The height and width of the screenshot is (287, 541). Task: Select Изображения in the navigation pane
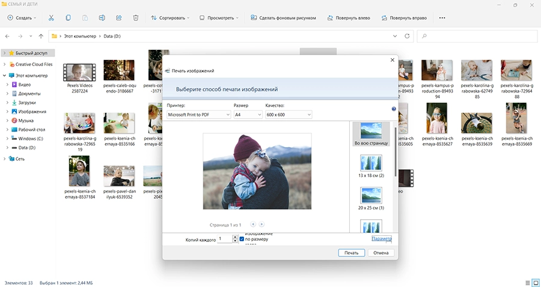click(x=32, y=112)
